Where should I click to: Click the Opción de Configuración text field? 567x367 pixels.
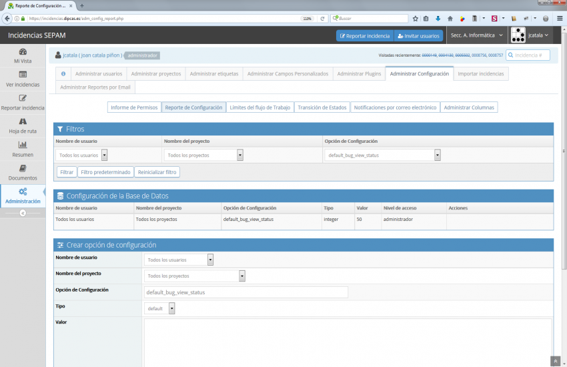(246, 292)
